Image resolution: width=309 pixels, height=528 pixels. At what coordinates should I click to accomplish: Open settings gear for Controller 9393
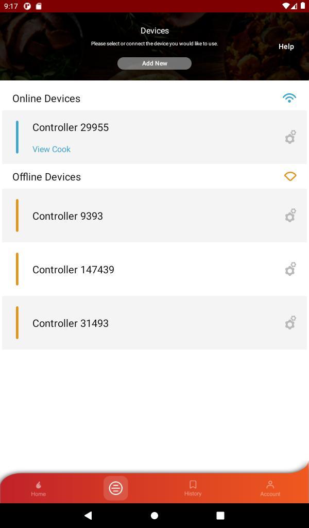pos(290,216)
